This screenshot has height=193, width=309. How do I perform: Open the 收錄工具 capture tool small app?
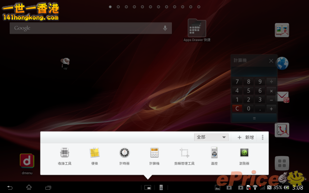[x=64, y=155]
